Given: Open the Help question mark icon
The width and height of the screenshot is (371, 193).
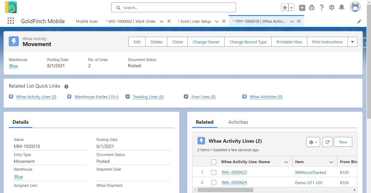Looking at the screenshot, I should tap(322, 7).
